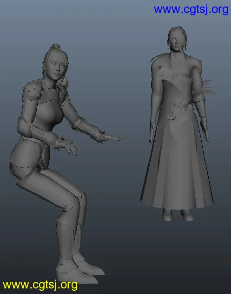The image size is (231, 294).
Task: Click the feather spikes on the male's arm
Action: (x=206, y=88)
